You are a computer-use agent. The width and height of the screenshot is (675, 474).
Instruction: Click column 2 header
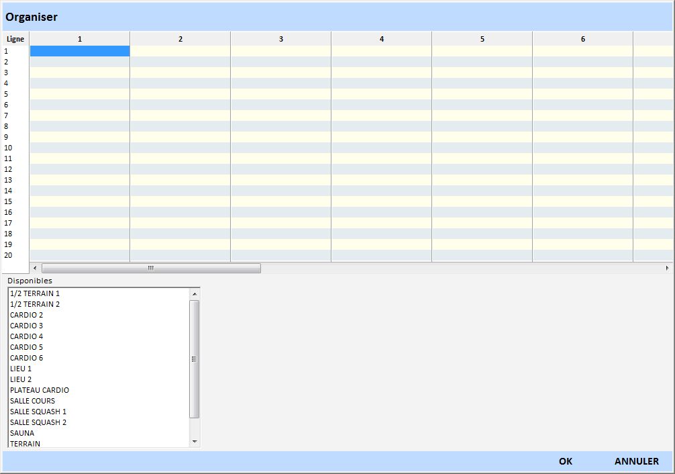pyautogui.click(x=180, y=39)
